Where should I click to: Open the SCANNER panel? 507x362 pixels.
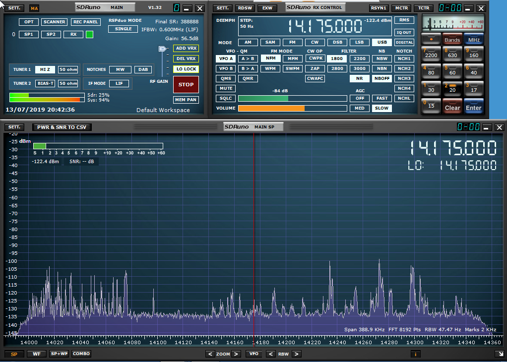click(55, 22)
